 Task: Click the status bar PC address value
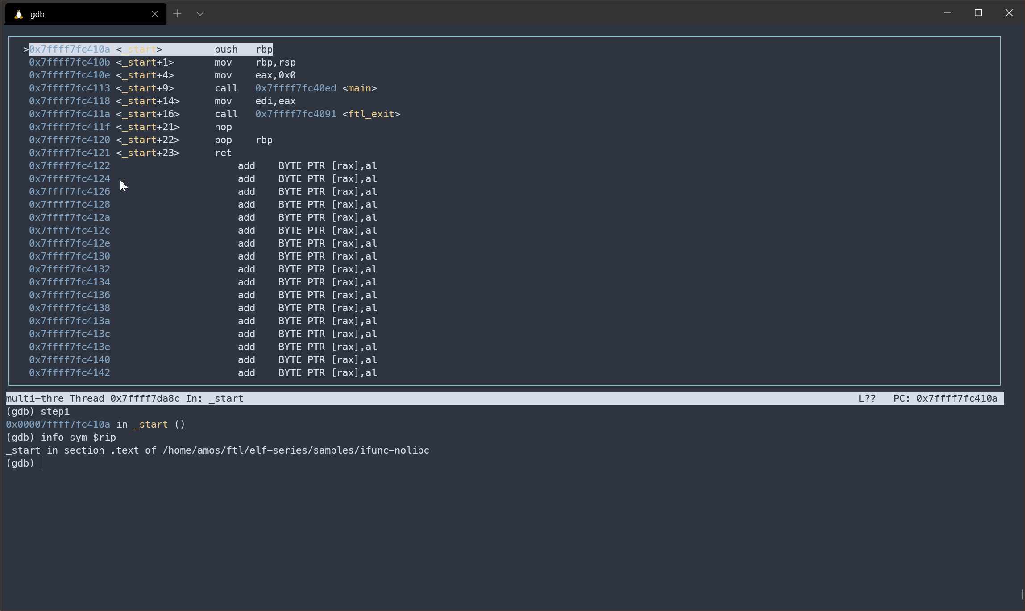point(957,399)
